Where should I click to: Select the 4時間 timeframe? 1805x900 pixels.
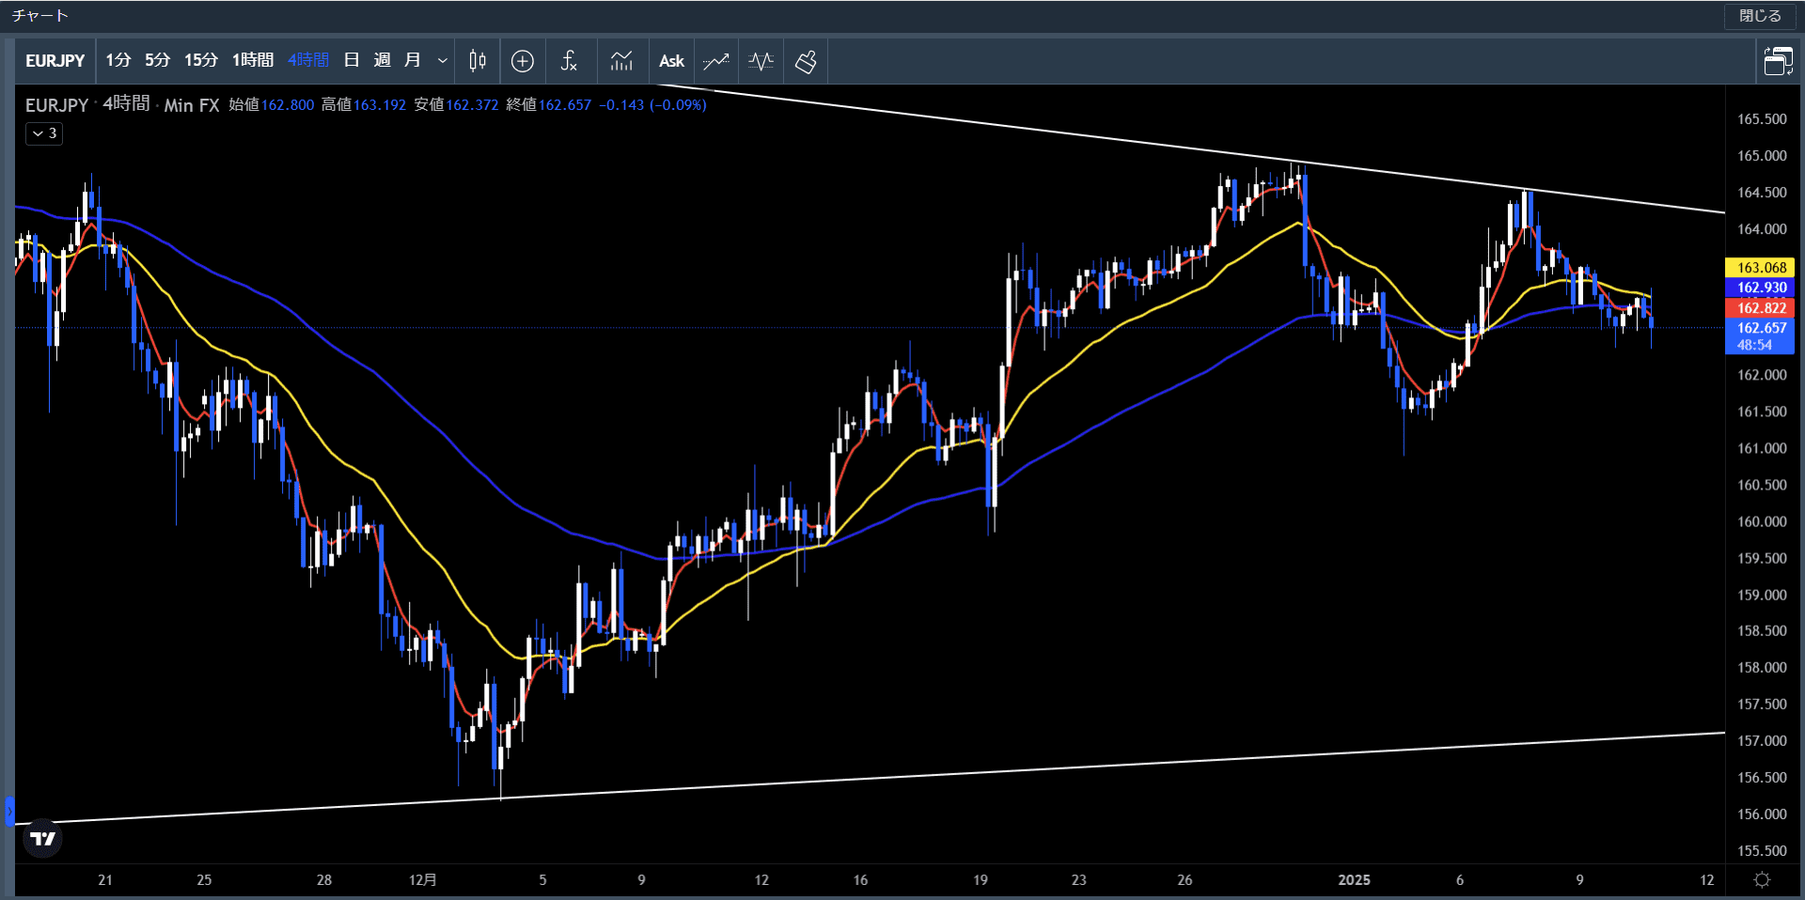point(308,61)
